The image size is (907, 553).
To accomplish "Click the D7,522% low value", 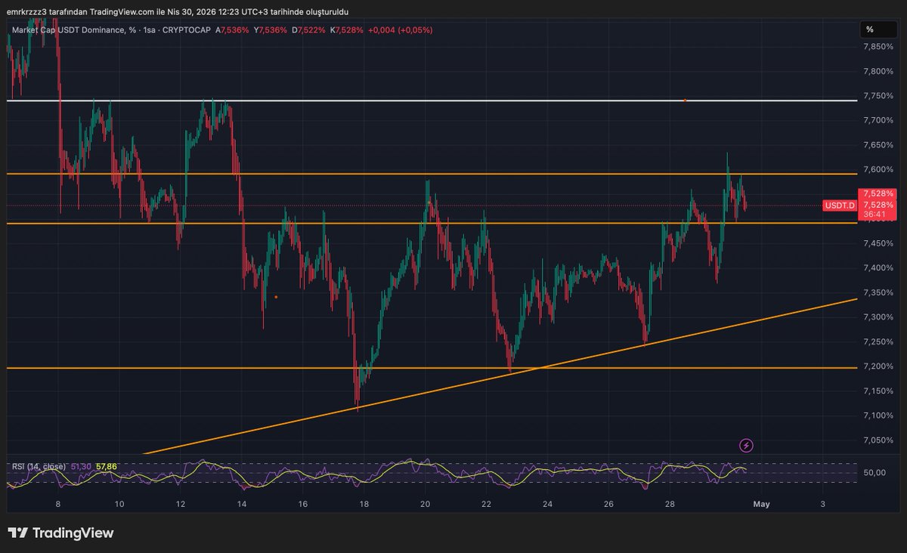I will (309, 30).
